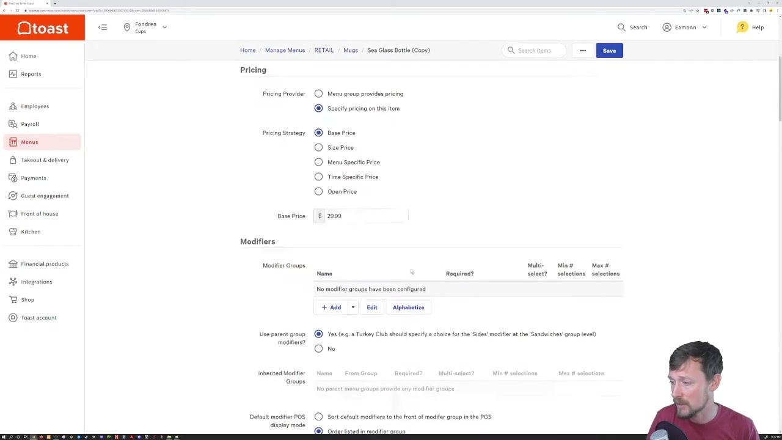782x440 pixels.
Task: Save the menu item
Action: pos(609,51)
